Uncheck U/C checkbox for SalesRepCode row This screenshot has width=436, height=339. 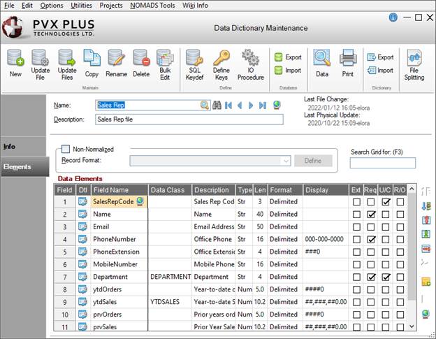click(386, 202)
